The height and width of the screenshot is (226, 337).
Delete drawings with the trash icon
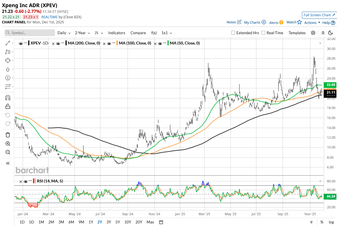coord(8,135)
